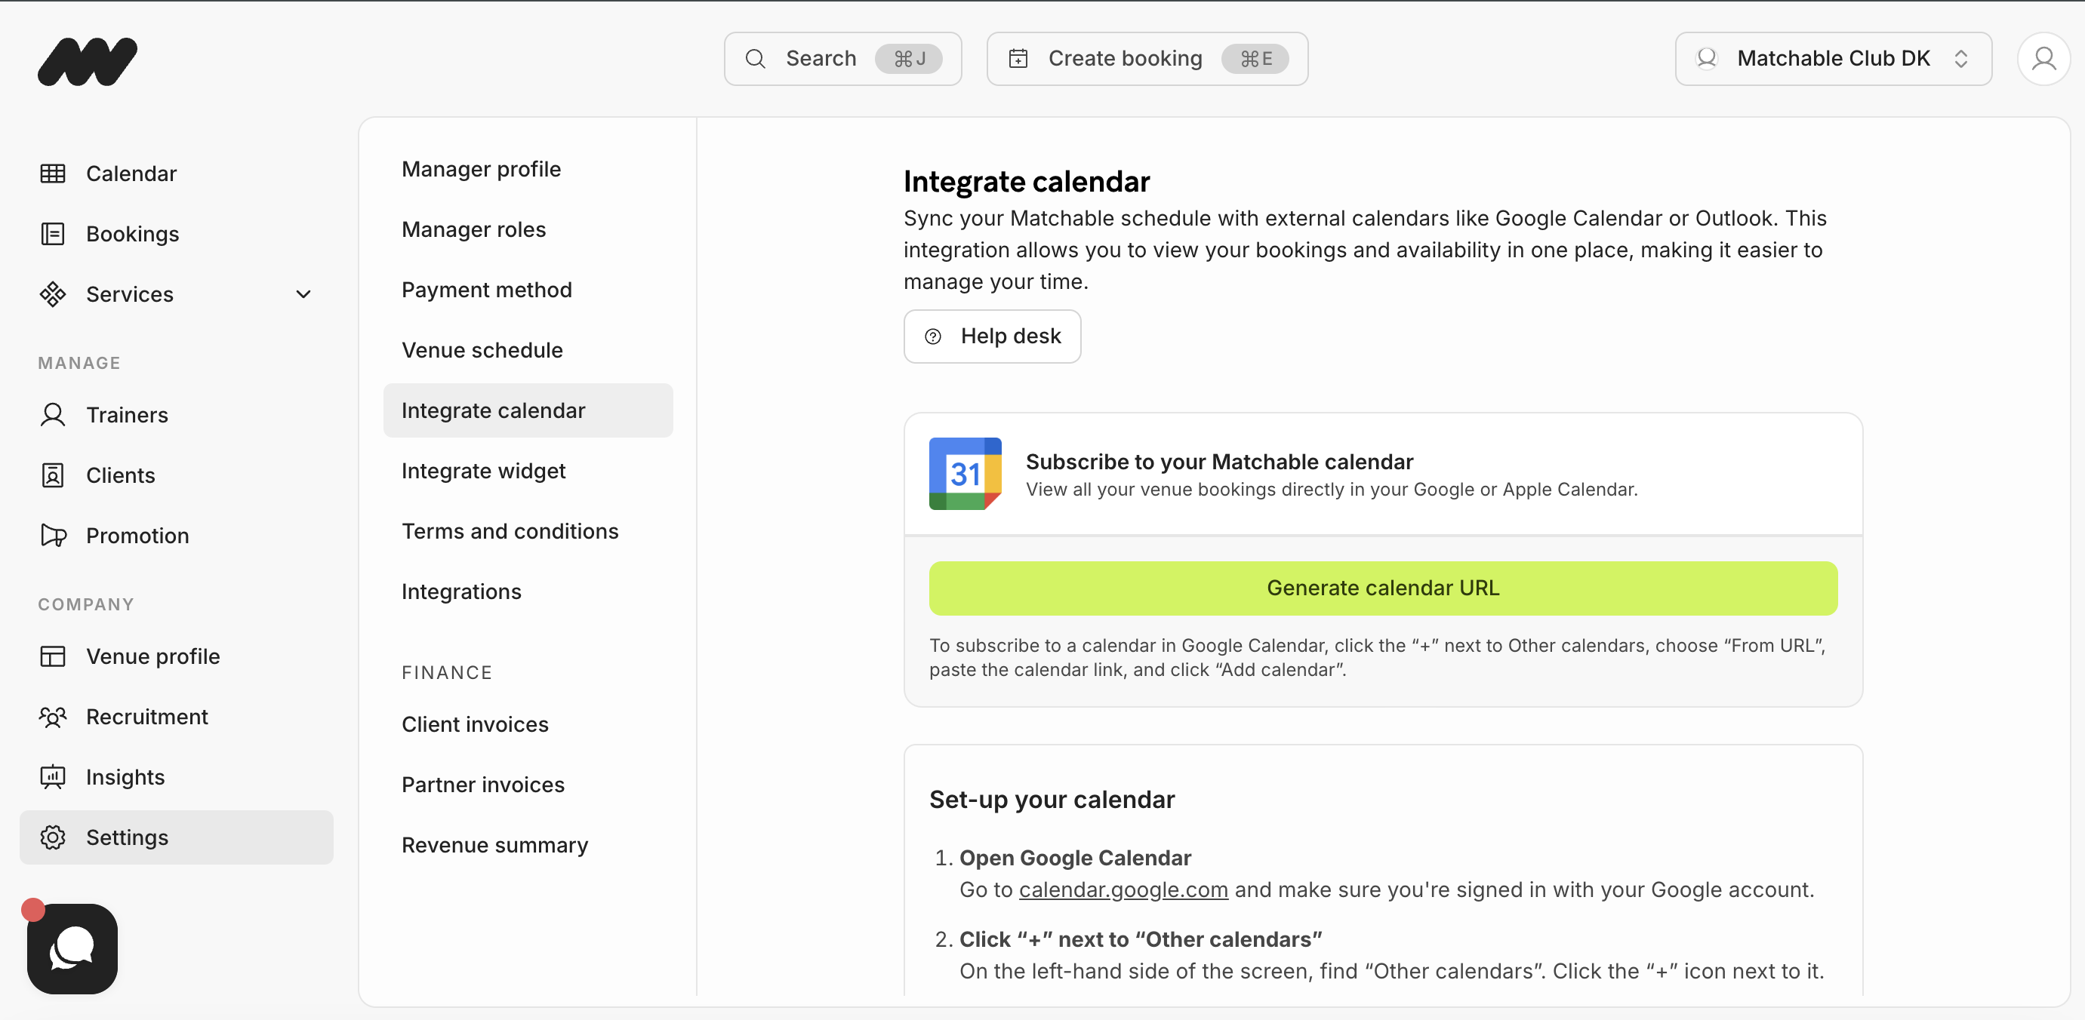Click the Promotion megaphone icon

53,536
